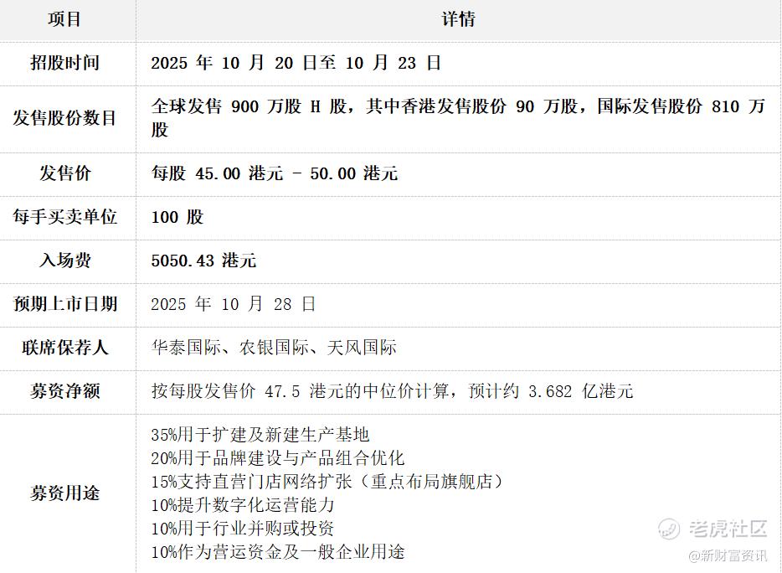Click the line 10%作为营运资金及一般企业用途

[278, 552]
